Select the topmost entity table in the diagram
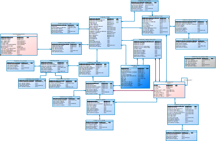The height and width of the screenshot is (141, 216). 145,6
